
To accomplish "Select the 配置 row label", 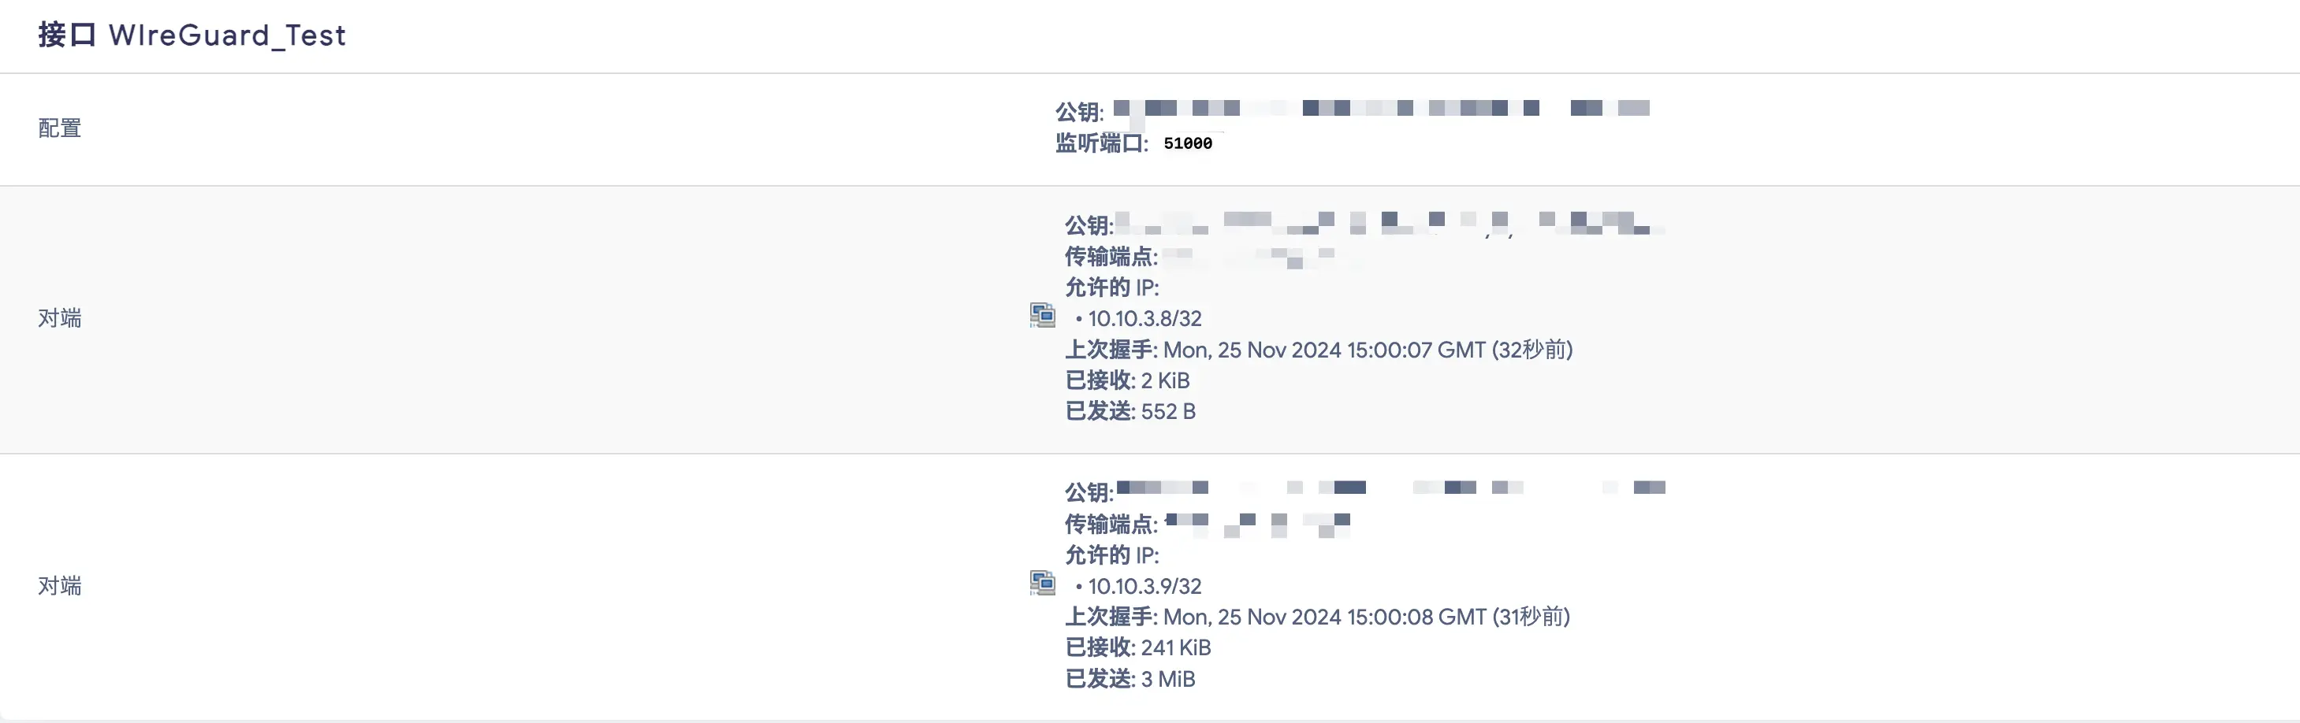I will 60,128.
